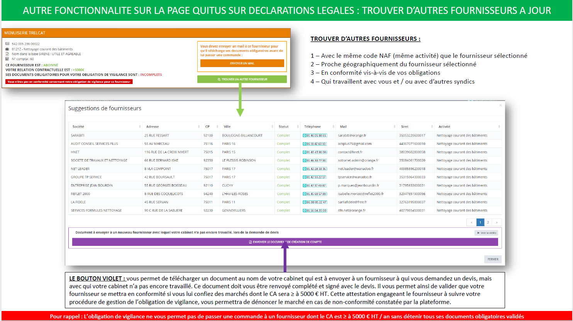This screenshot has width=573, height=321.
Task: Click the CP column sort arrows
Action: (x=218, y=127)
